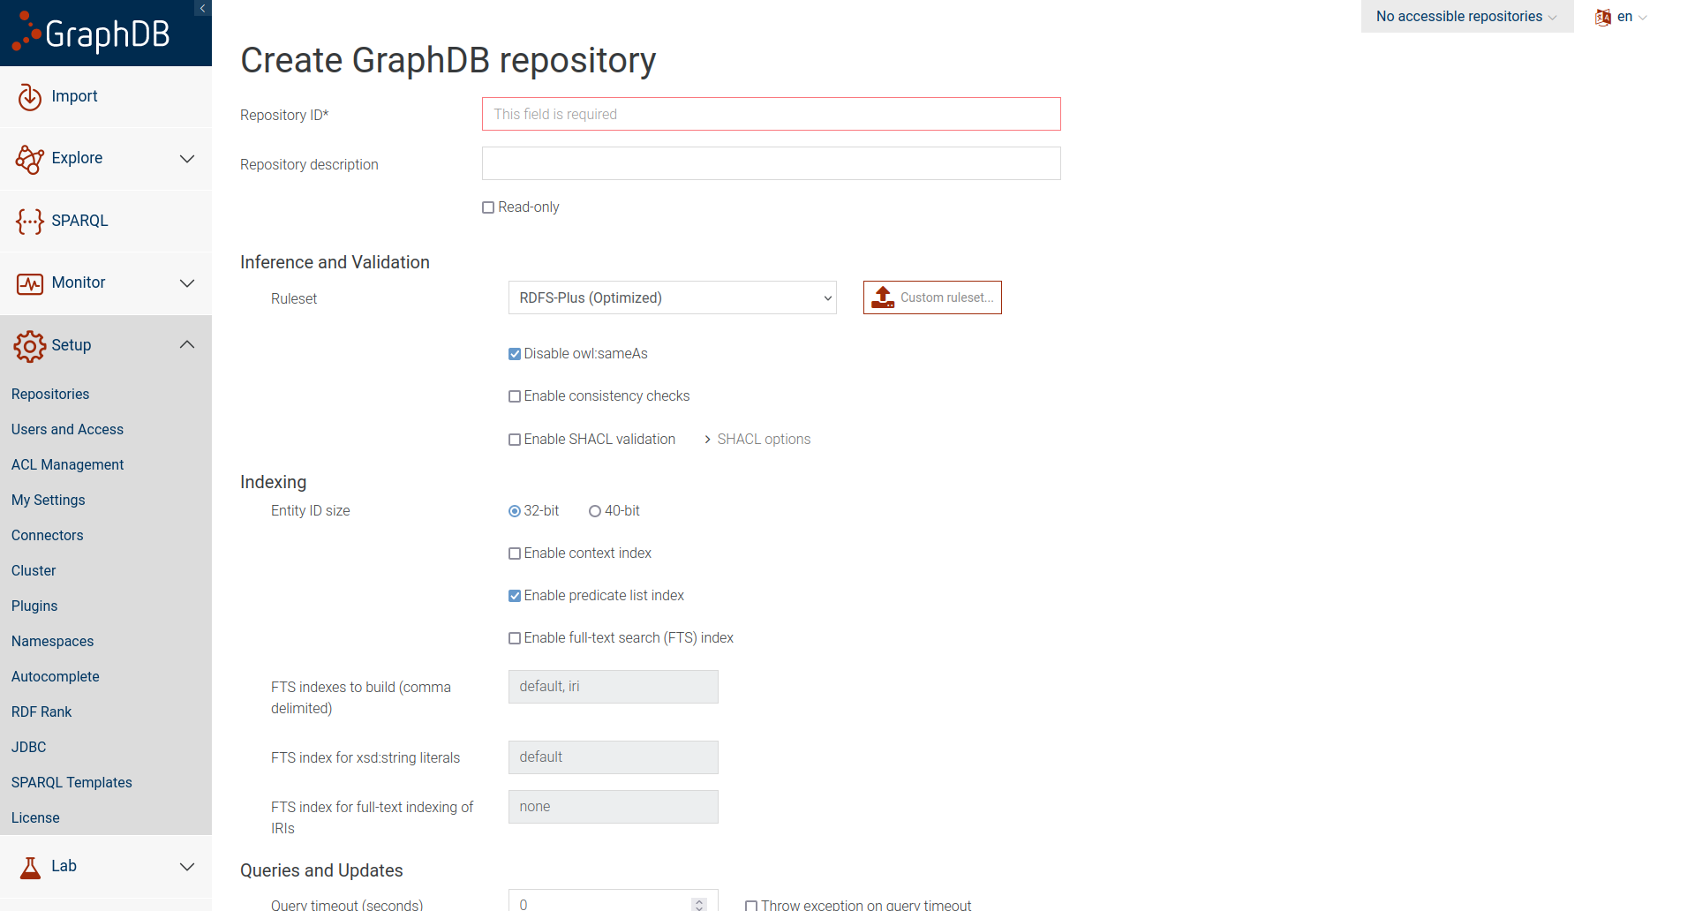Viewport: 1695px width, 911px height.
Task: Open the No accessible repositories dropdown
Action: pos(1467,17)
